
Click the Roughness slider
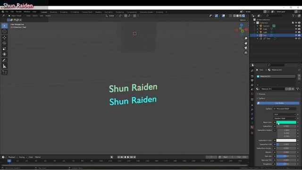286,164
